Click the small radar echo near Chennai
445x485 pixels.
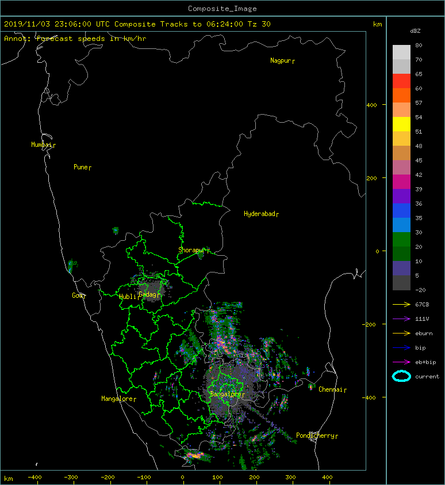point(310,387)
